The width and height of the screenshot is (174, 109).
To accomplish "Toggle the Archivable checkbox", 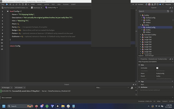I will click(157, 68).
